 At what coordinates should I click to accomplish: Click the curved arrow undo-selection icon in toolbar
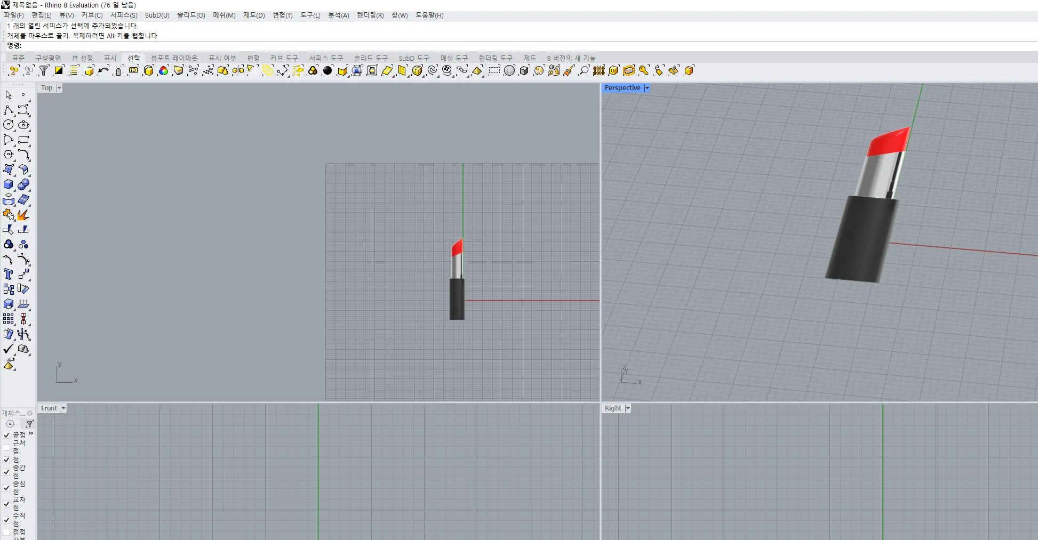[x=103, y=70]
